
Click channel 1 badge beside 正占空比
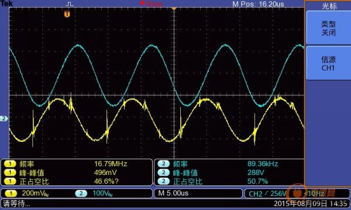pyautogui.click(x=10, y=181)
